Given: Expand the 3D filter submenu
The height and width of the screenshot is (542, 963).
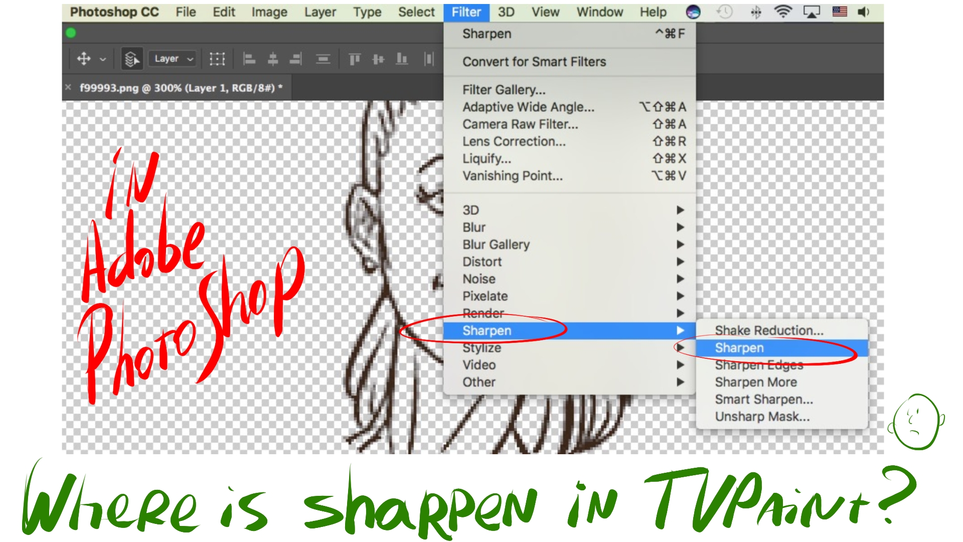Looking at the screenshot, I should tap(570, 210).
